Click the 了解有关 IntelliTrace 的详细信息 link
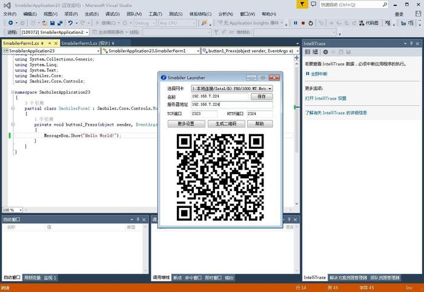424x292 pixels. tap(336, 112)
